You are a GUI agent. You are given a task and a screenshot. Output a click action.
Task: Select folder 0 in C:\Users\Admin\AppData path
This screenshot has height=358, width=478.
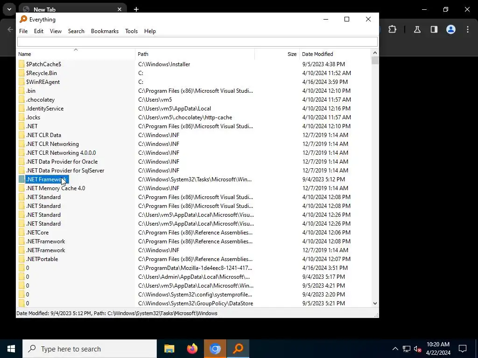[28, 277]
